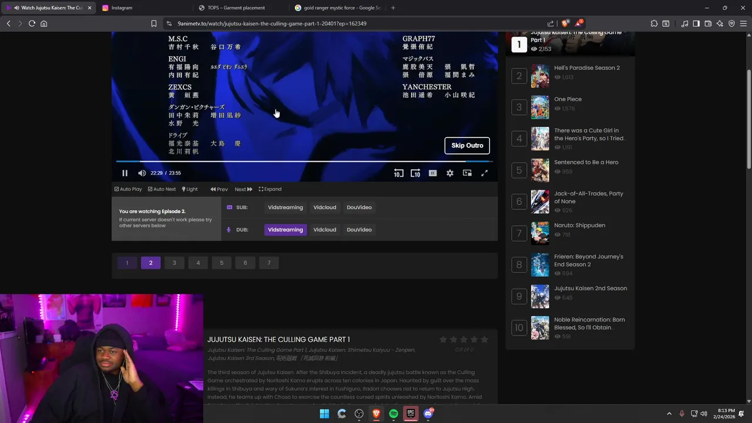Open the media control music note icon
The width and height of the screenshot is (752, 423).
tap(684, 23)
